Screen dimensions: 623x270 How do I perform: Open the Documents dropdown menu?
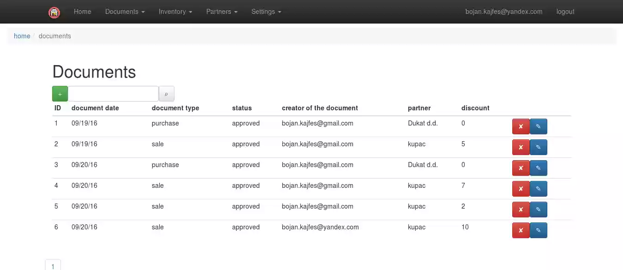[x=124, y=12]
